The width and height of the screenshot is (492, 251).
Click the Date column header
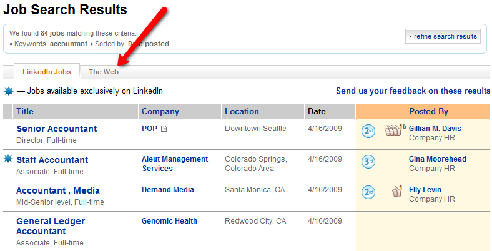tap(317, 111)
